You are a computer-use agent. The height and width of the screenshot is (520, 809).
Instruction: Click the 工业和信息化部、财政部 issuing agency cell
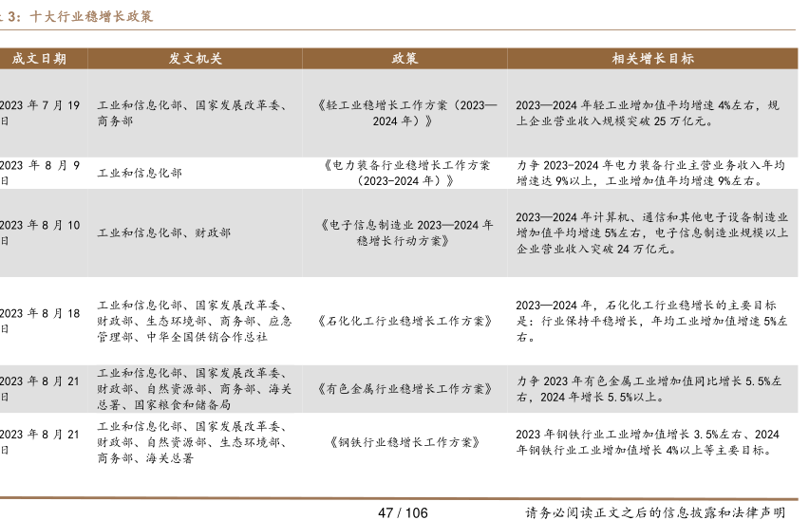[x=163, y=232]
